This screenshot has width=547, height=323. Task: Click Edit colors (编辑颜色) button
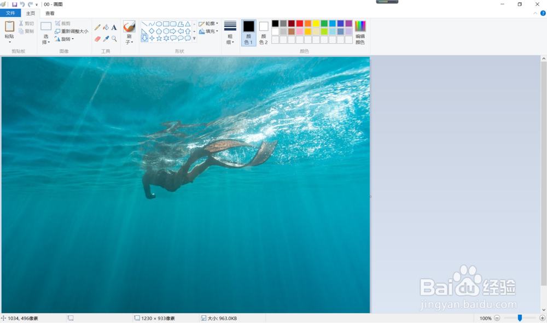tap(360, 32)
